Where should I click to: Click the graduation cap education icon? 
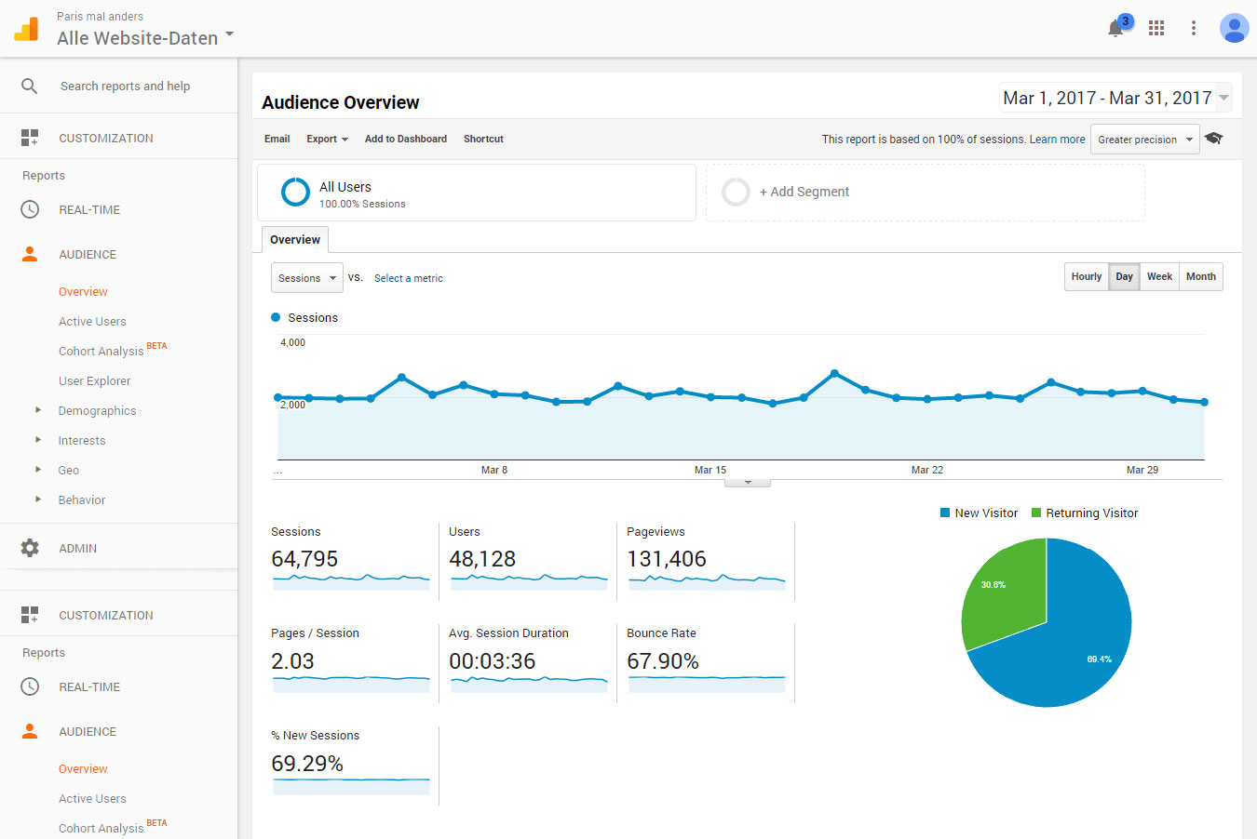1213,139
